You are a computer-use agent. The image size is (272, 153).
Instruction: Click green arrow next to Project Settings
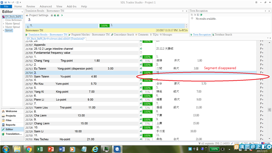(x=62, y=15)
